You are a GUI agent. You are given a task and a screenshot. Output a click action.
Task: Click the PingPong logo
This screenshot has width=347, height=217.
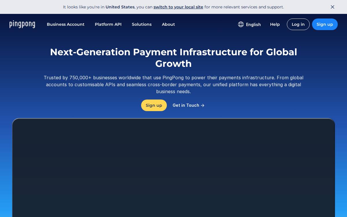[22, 24]
